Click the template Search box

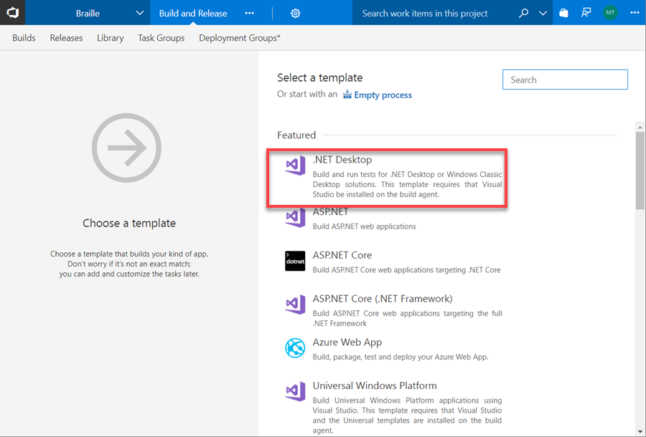[565, 80]
